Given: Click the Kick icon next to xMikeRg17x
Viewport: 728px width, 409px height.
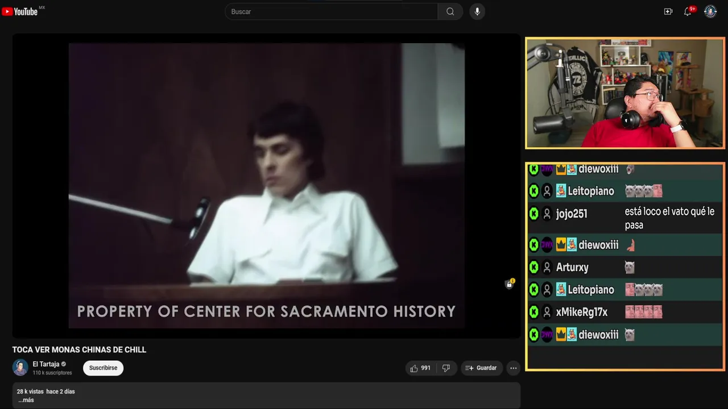Looking at the screenshot, I should 533,312.
